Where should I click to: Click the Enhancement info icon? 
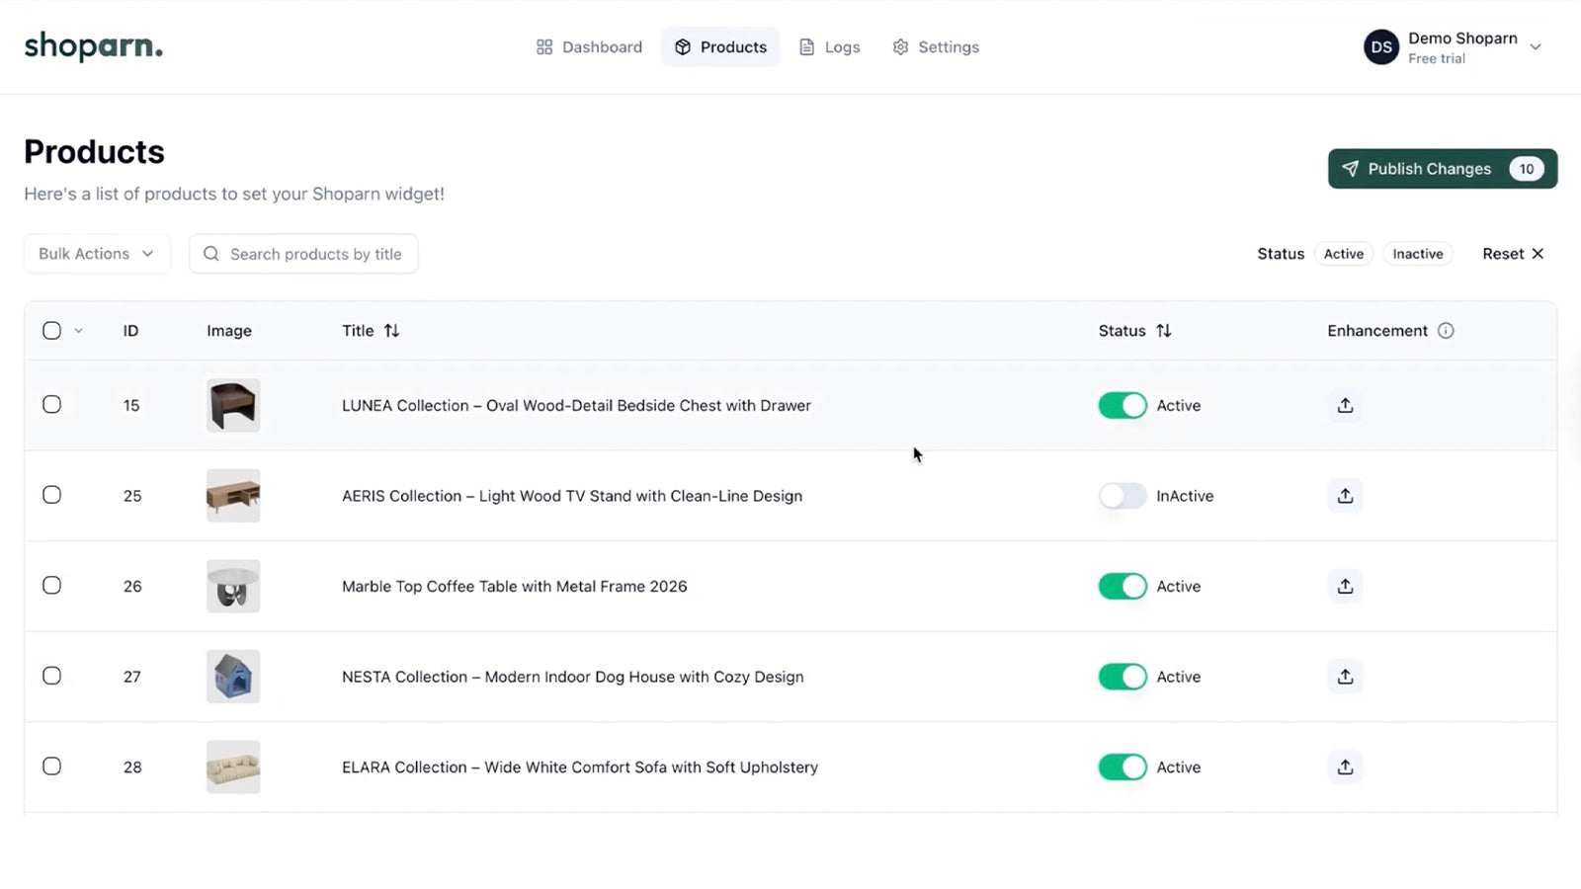pyautogui.click(x=1446, y=331)
